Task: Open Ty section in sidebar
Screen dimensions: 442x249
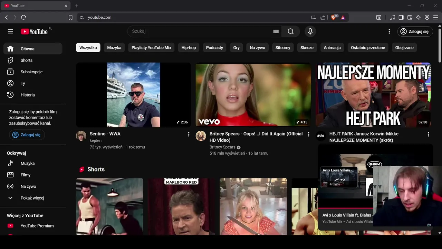Action: (x=33, y=83)
